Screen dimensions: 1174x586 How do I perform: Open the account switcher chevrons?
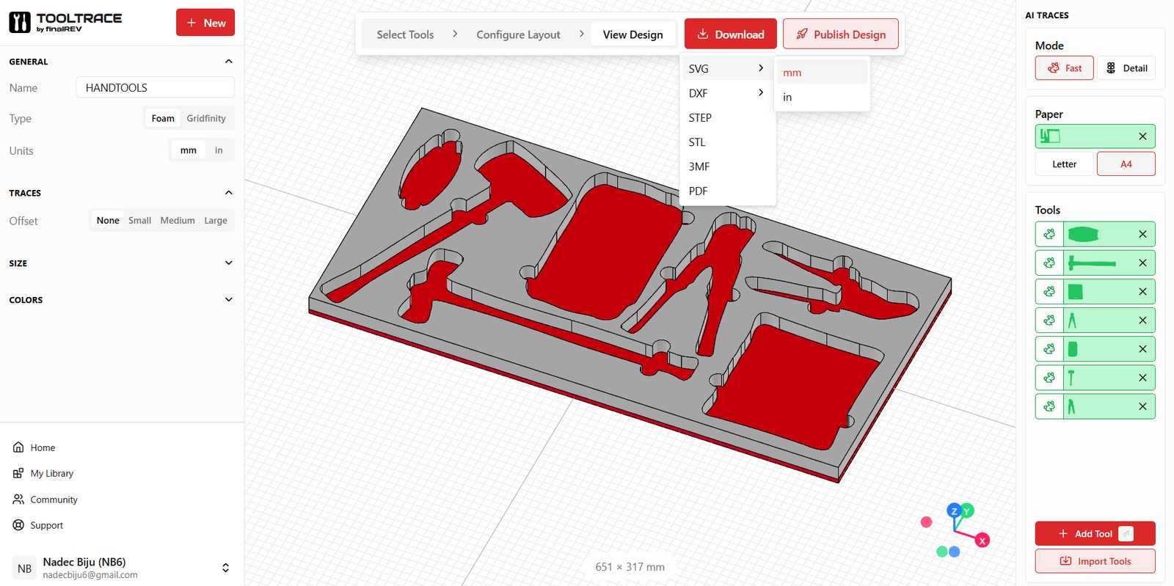(x=225, y=568)
